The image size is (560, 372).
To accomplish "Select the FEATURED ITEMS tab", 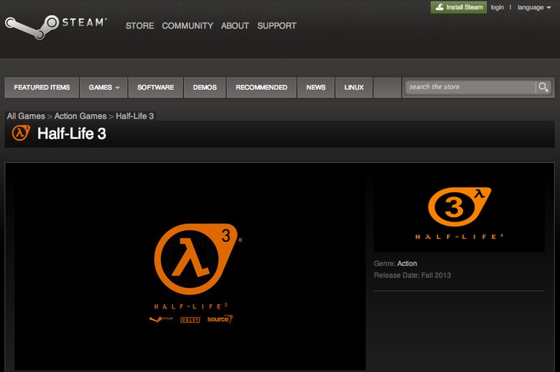I will (x=42, y=88).
